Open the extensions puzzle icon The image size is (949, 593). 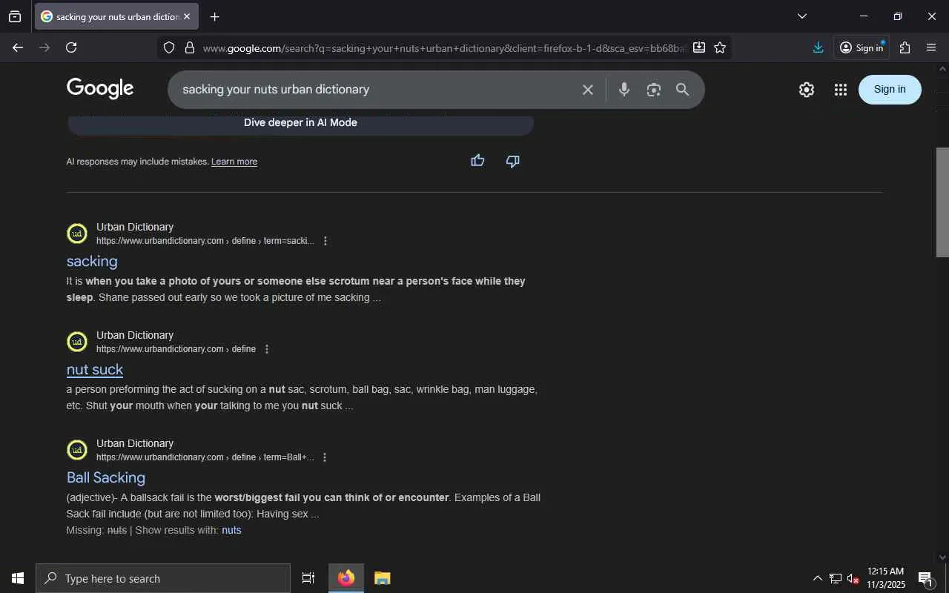(x=905, y=47)
